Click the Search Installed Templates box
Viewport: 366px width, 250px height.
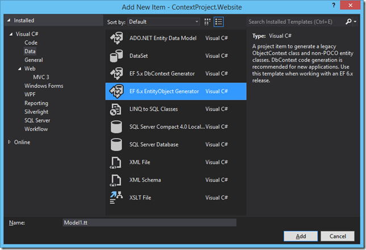point(296,22)
